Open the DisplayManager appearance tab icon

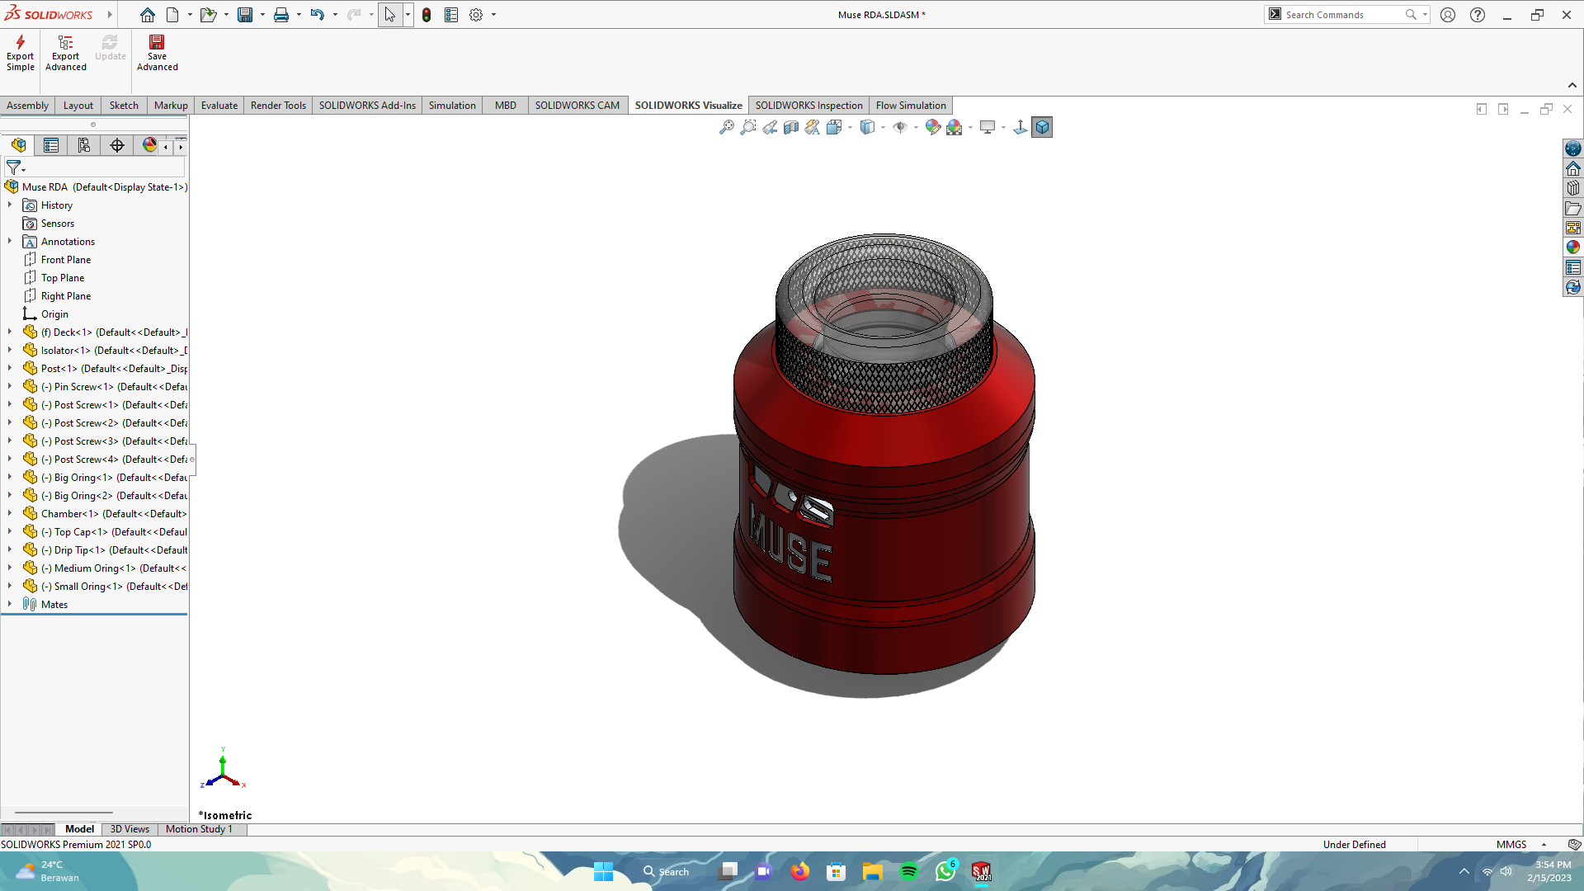(x=149, y=145)
